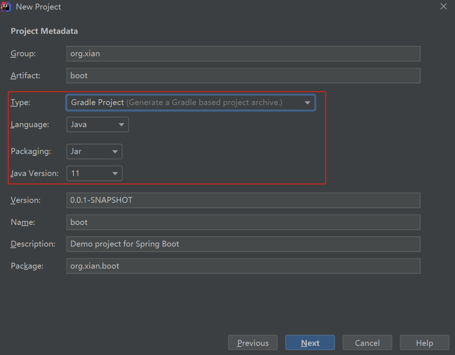455x355 pixels.
Task: Click the Version field with 0.0.1-SNAPSHOT
Action: (243, 200)
